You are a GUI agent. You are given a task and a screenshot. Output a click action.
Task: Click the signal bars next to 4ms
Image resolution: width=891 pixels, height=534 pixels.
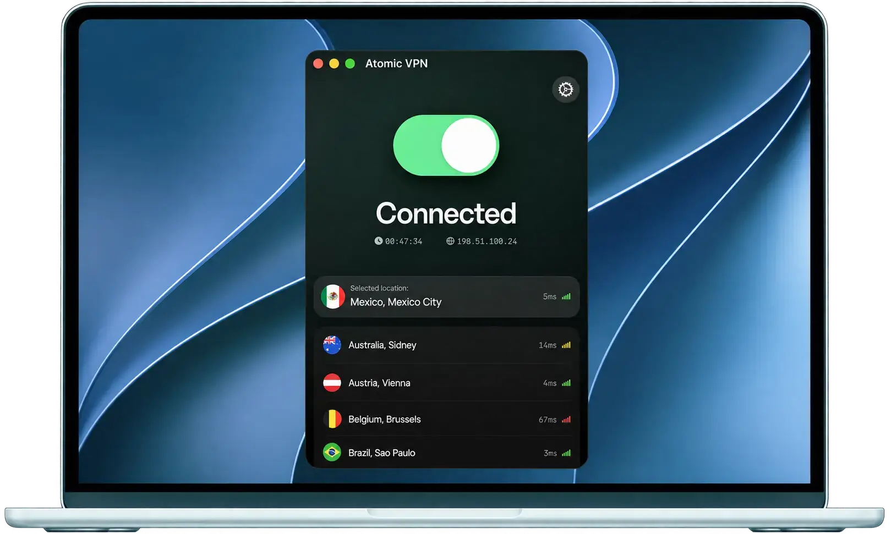click(x=566, y=383)
